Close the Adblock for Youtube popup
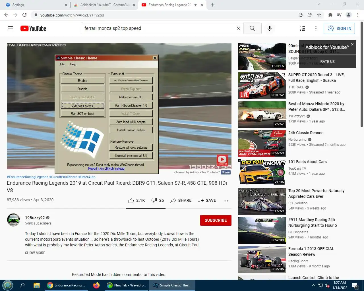Image resolution: width=364 pixels, height=291 pixels. 352,44
